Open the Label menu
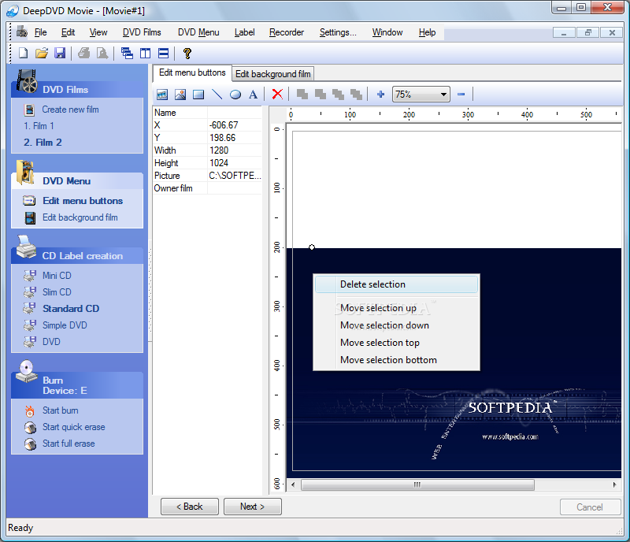 [244, 32]
